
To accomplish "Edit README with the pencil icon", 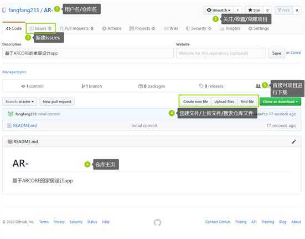I will coord(294,141).
